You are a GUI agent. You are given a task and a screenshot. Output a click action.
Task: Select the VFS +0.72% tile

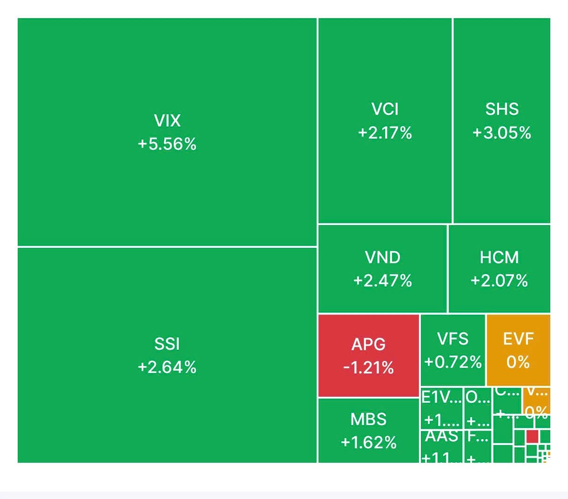tap(453, 350)
